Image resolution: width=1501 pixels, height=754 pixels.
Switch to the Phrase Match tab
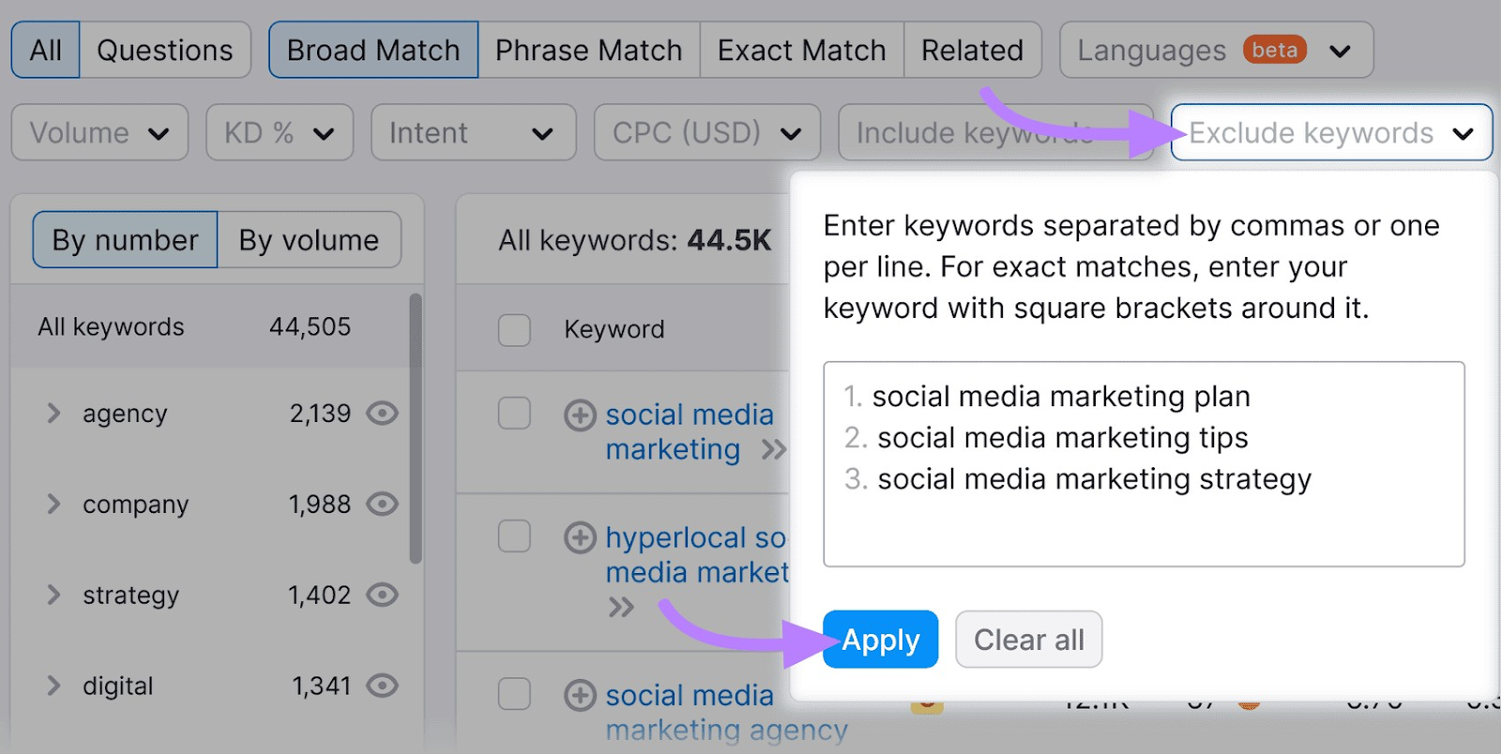(x=589, y=50)
